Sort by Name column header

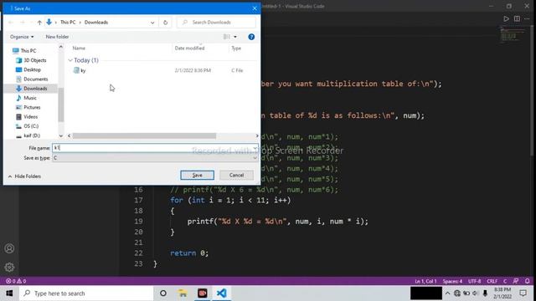(x=79, y=48)
